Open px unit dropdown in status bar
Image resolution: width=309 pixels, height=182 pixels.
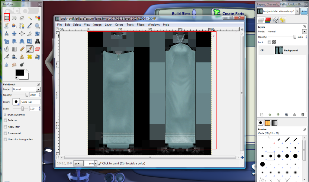tap(78, 164)
